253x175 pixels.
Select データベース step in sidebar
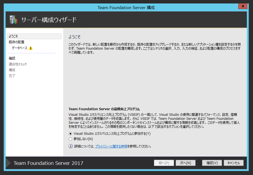pyautogui.click(x=20, y=48)
